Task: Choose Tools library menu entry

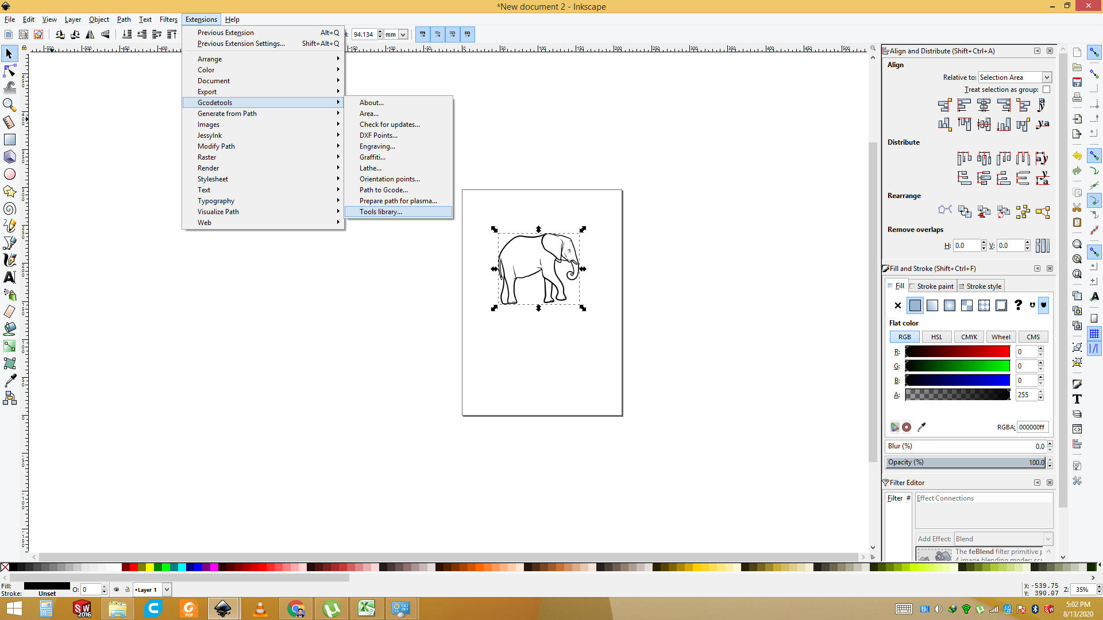Action: (x=380, y=212)
